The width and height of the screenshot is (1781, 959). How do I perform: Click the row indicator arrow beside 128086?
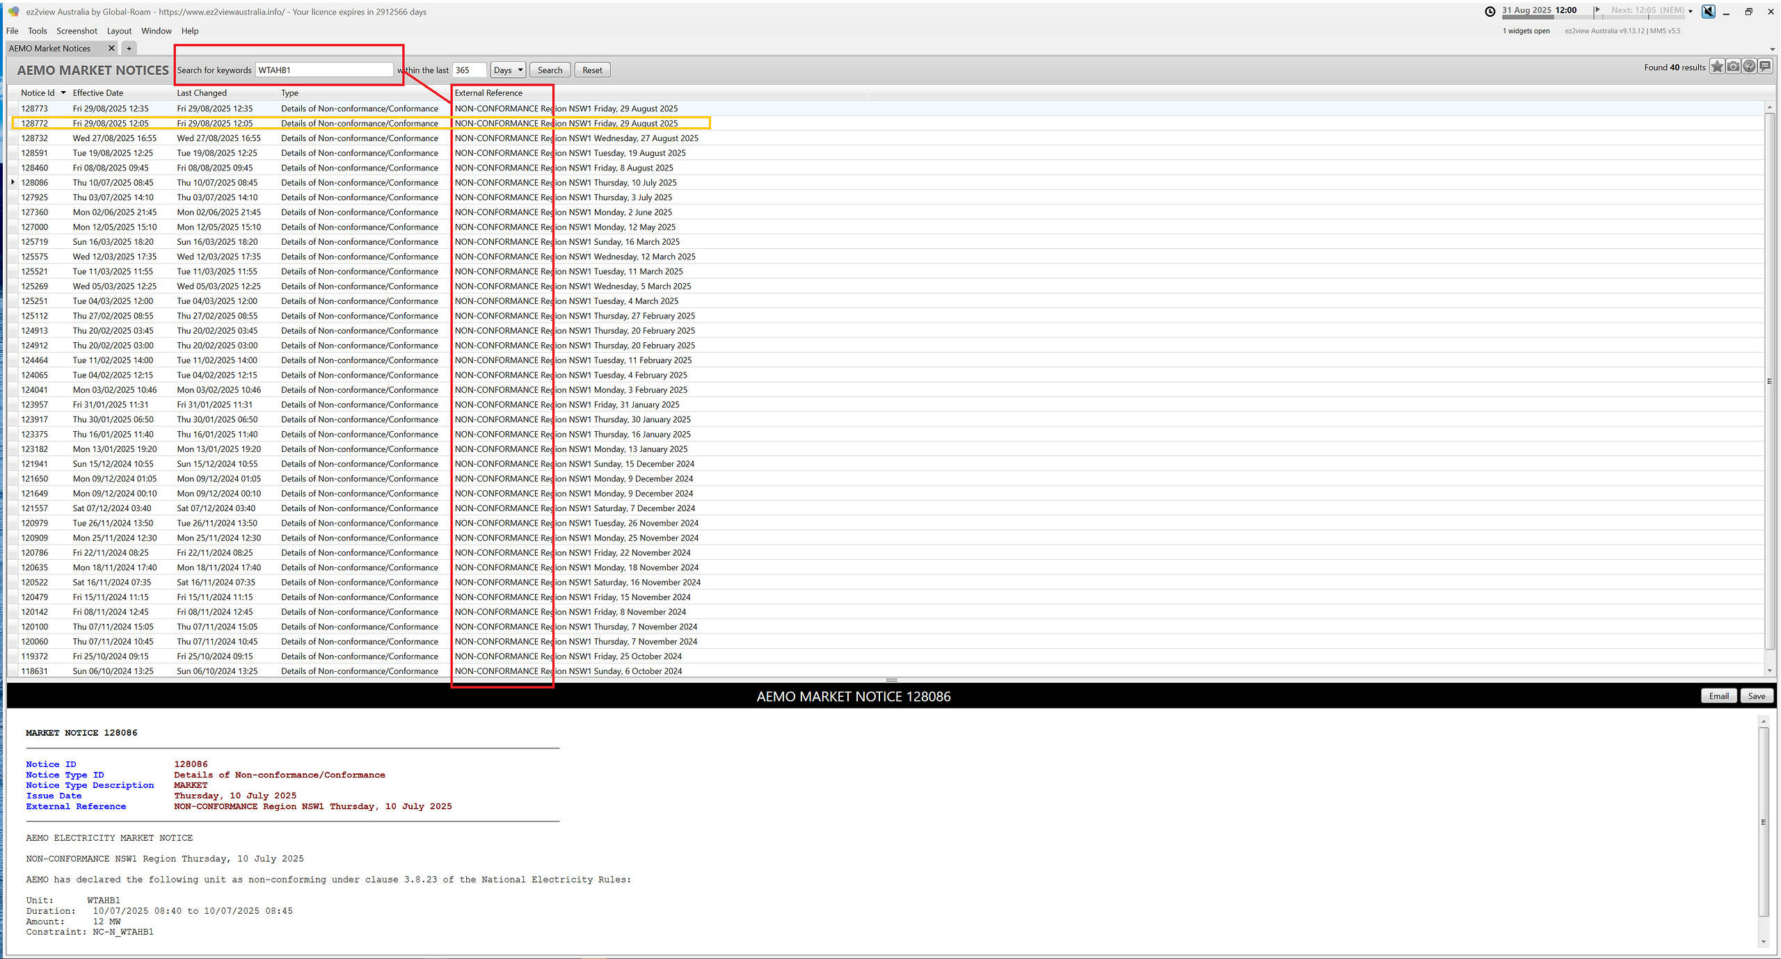(13, 182)
